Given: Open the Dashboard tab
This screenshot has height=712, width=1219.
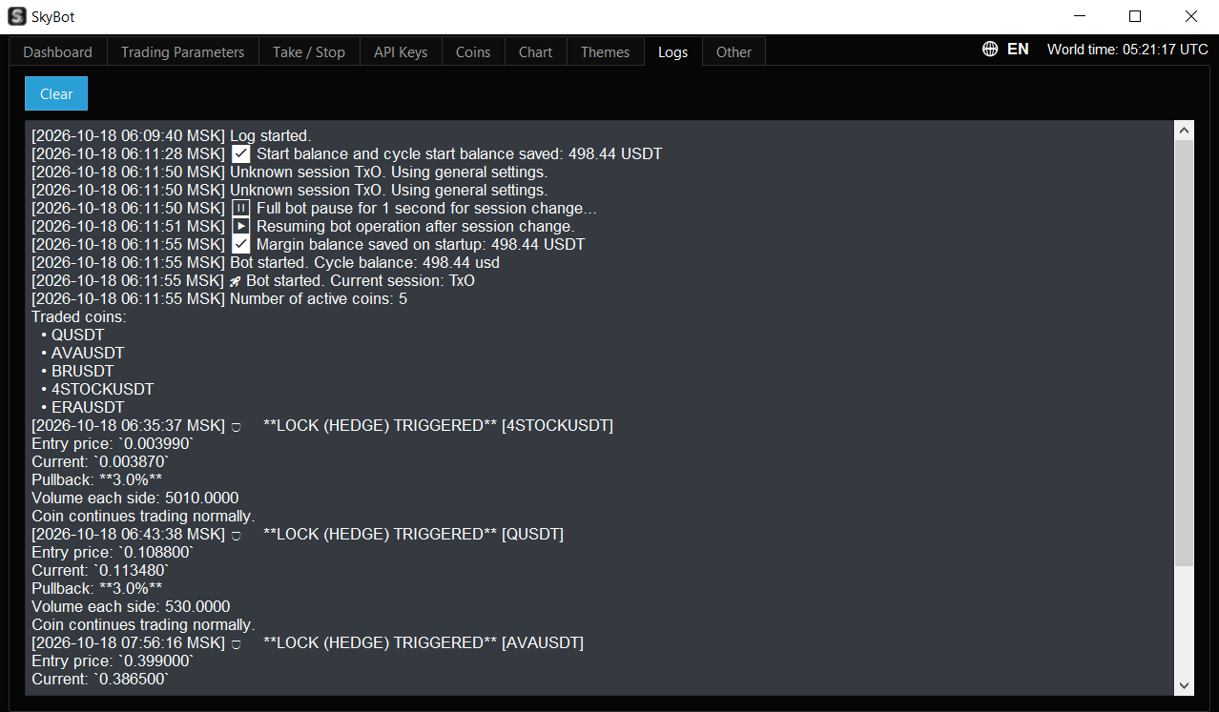Looking at the screenshot, I should click(57, 52).
